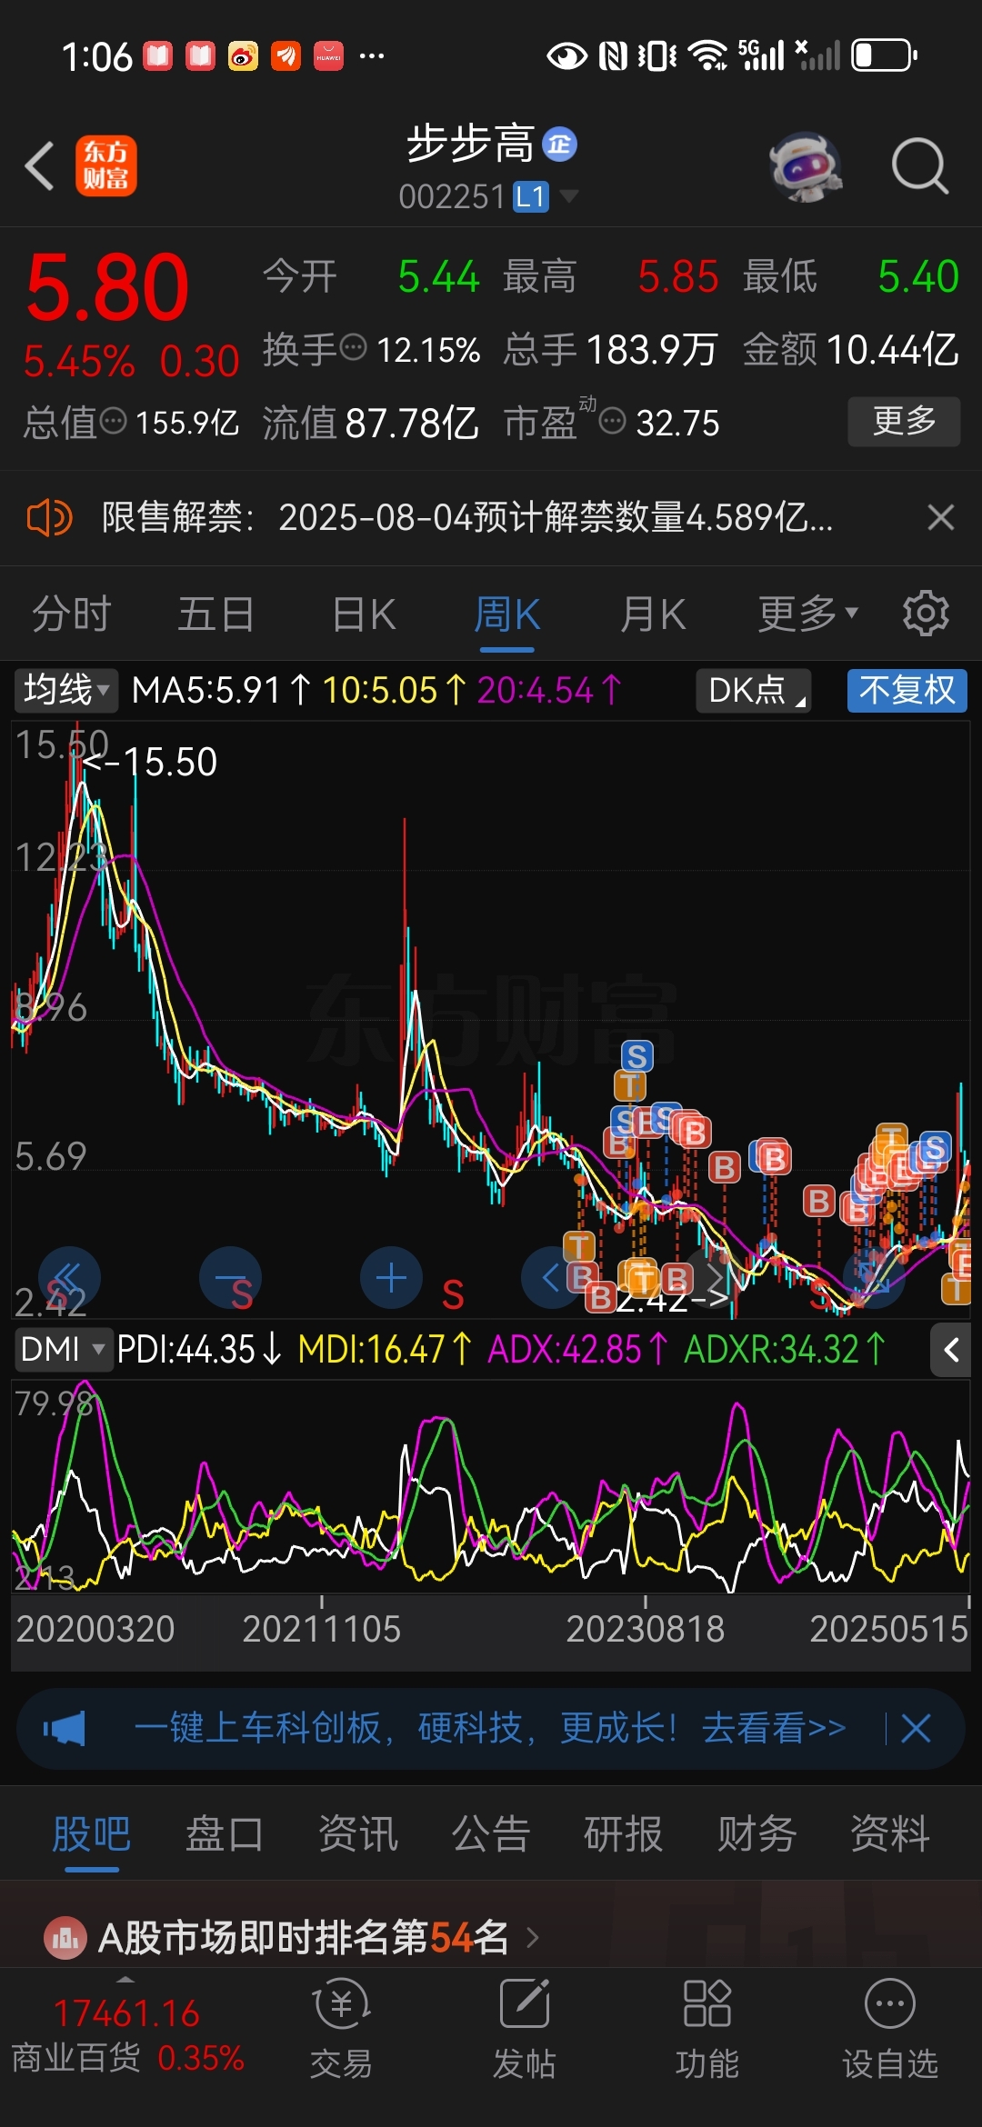The image size is (982, 2127).
Task: Switch to the 研报 tab
Action: pos(624,1833)
